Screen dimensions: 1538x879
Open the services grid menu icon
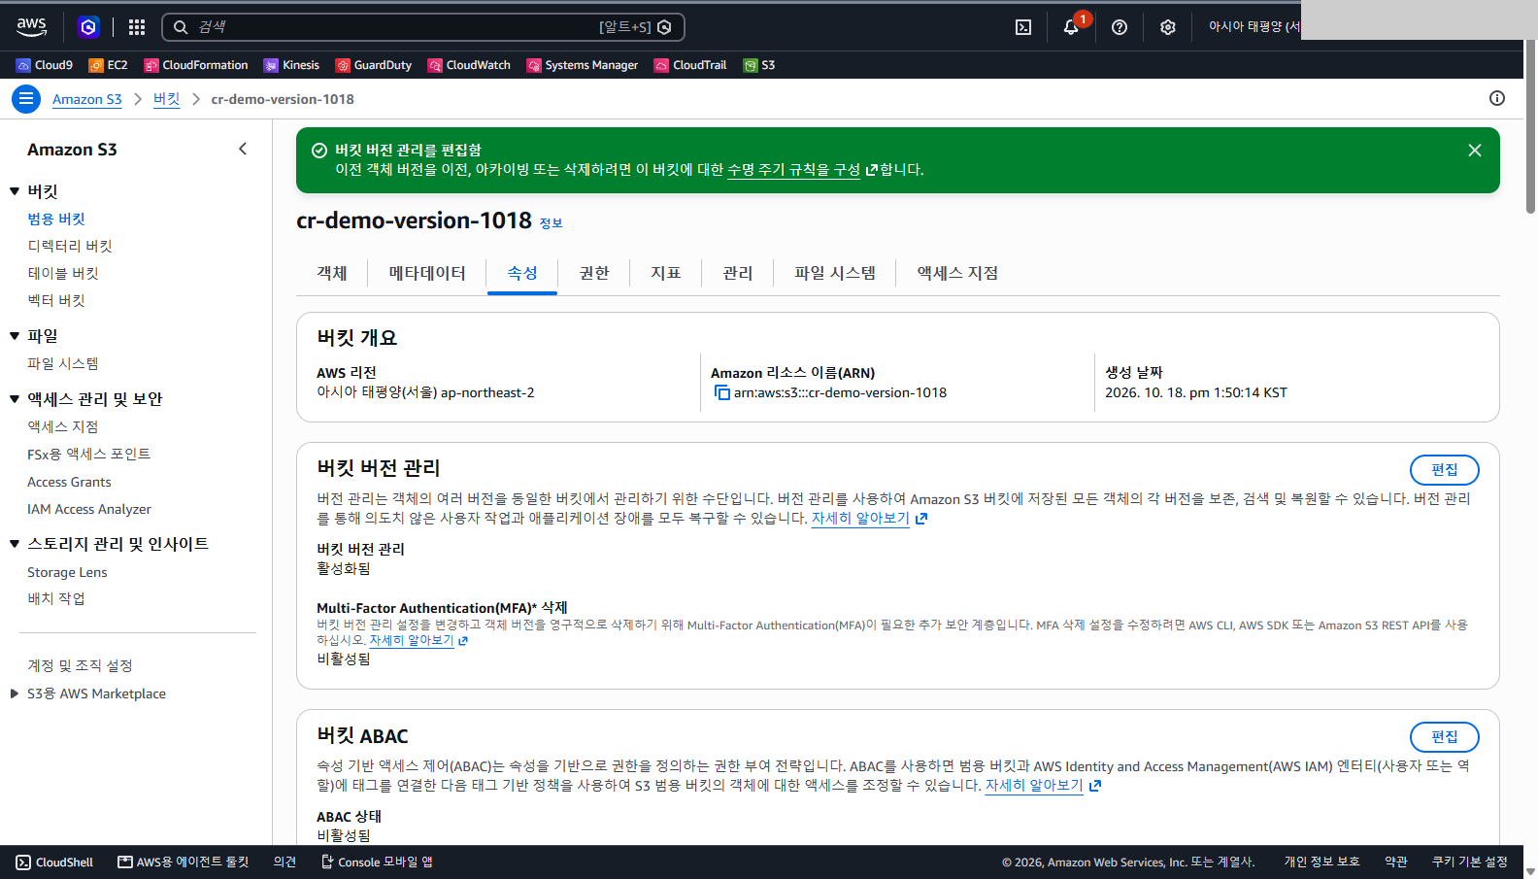tap(137, 27)
